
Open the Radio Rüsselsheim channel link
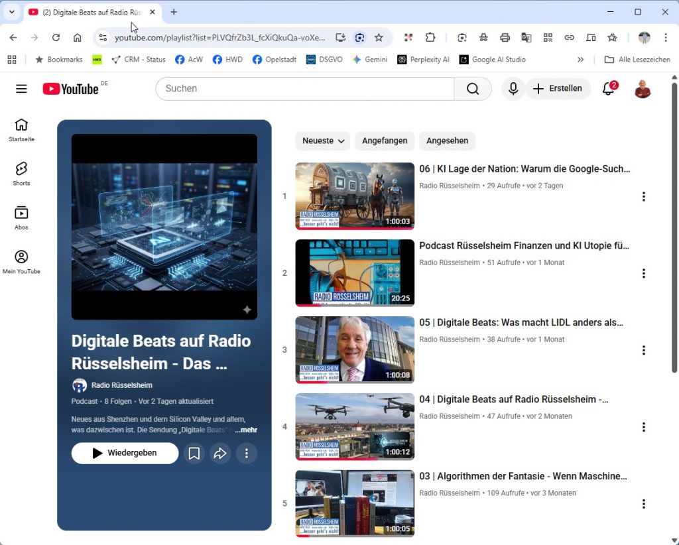121,385
